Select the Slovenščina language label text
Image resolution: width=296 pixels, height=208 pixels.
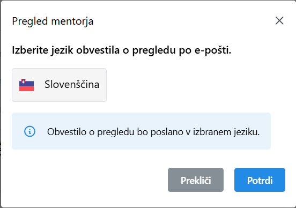pos(72,84)
